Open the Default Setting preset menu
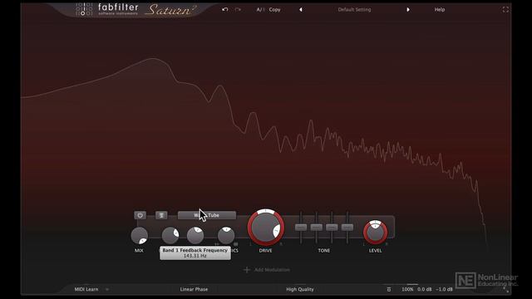The height and width of the screenshot is (299, 532). point(354,9)
